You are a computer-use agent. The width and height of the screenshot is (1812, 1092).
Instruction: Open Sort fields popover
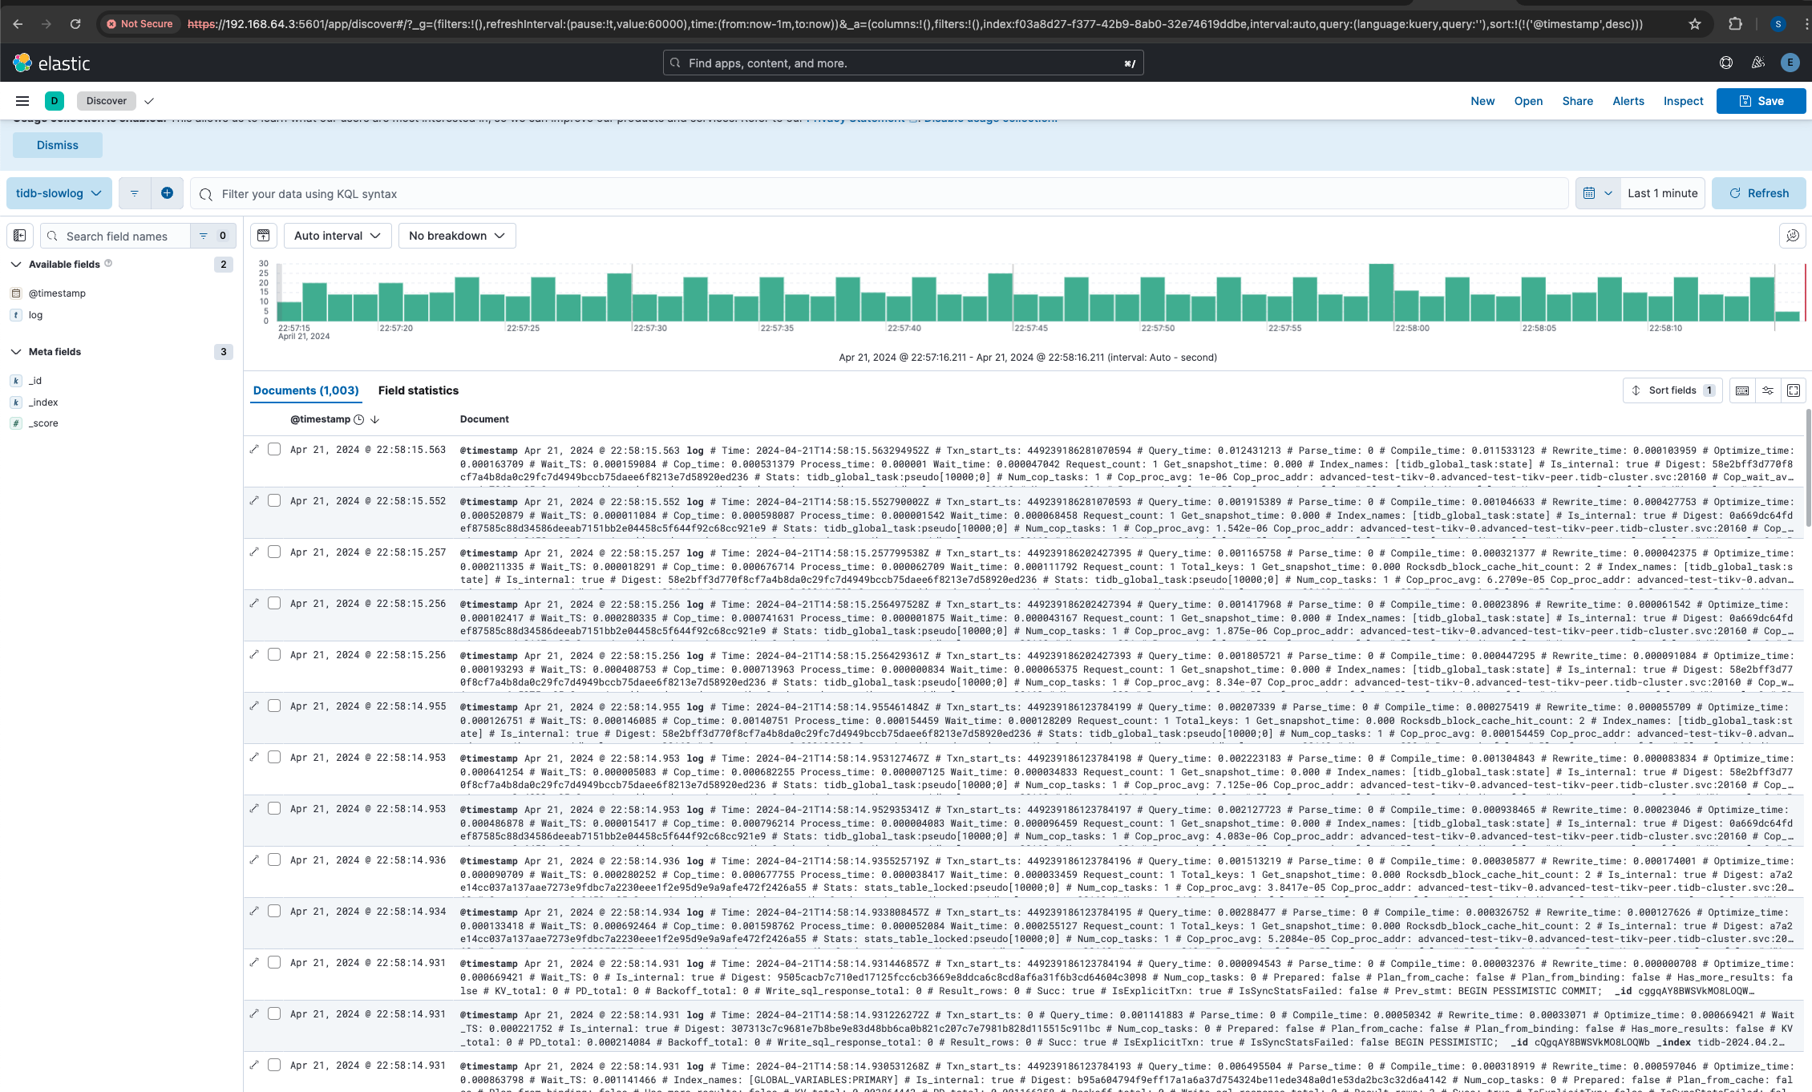(1672, 390)
